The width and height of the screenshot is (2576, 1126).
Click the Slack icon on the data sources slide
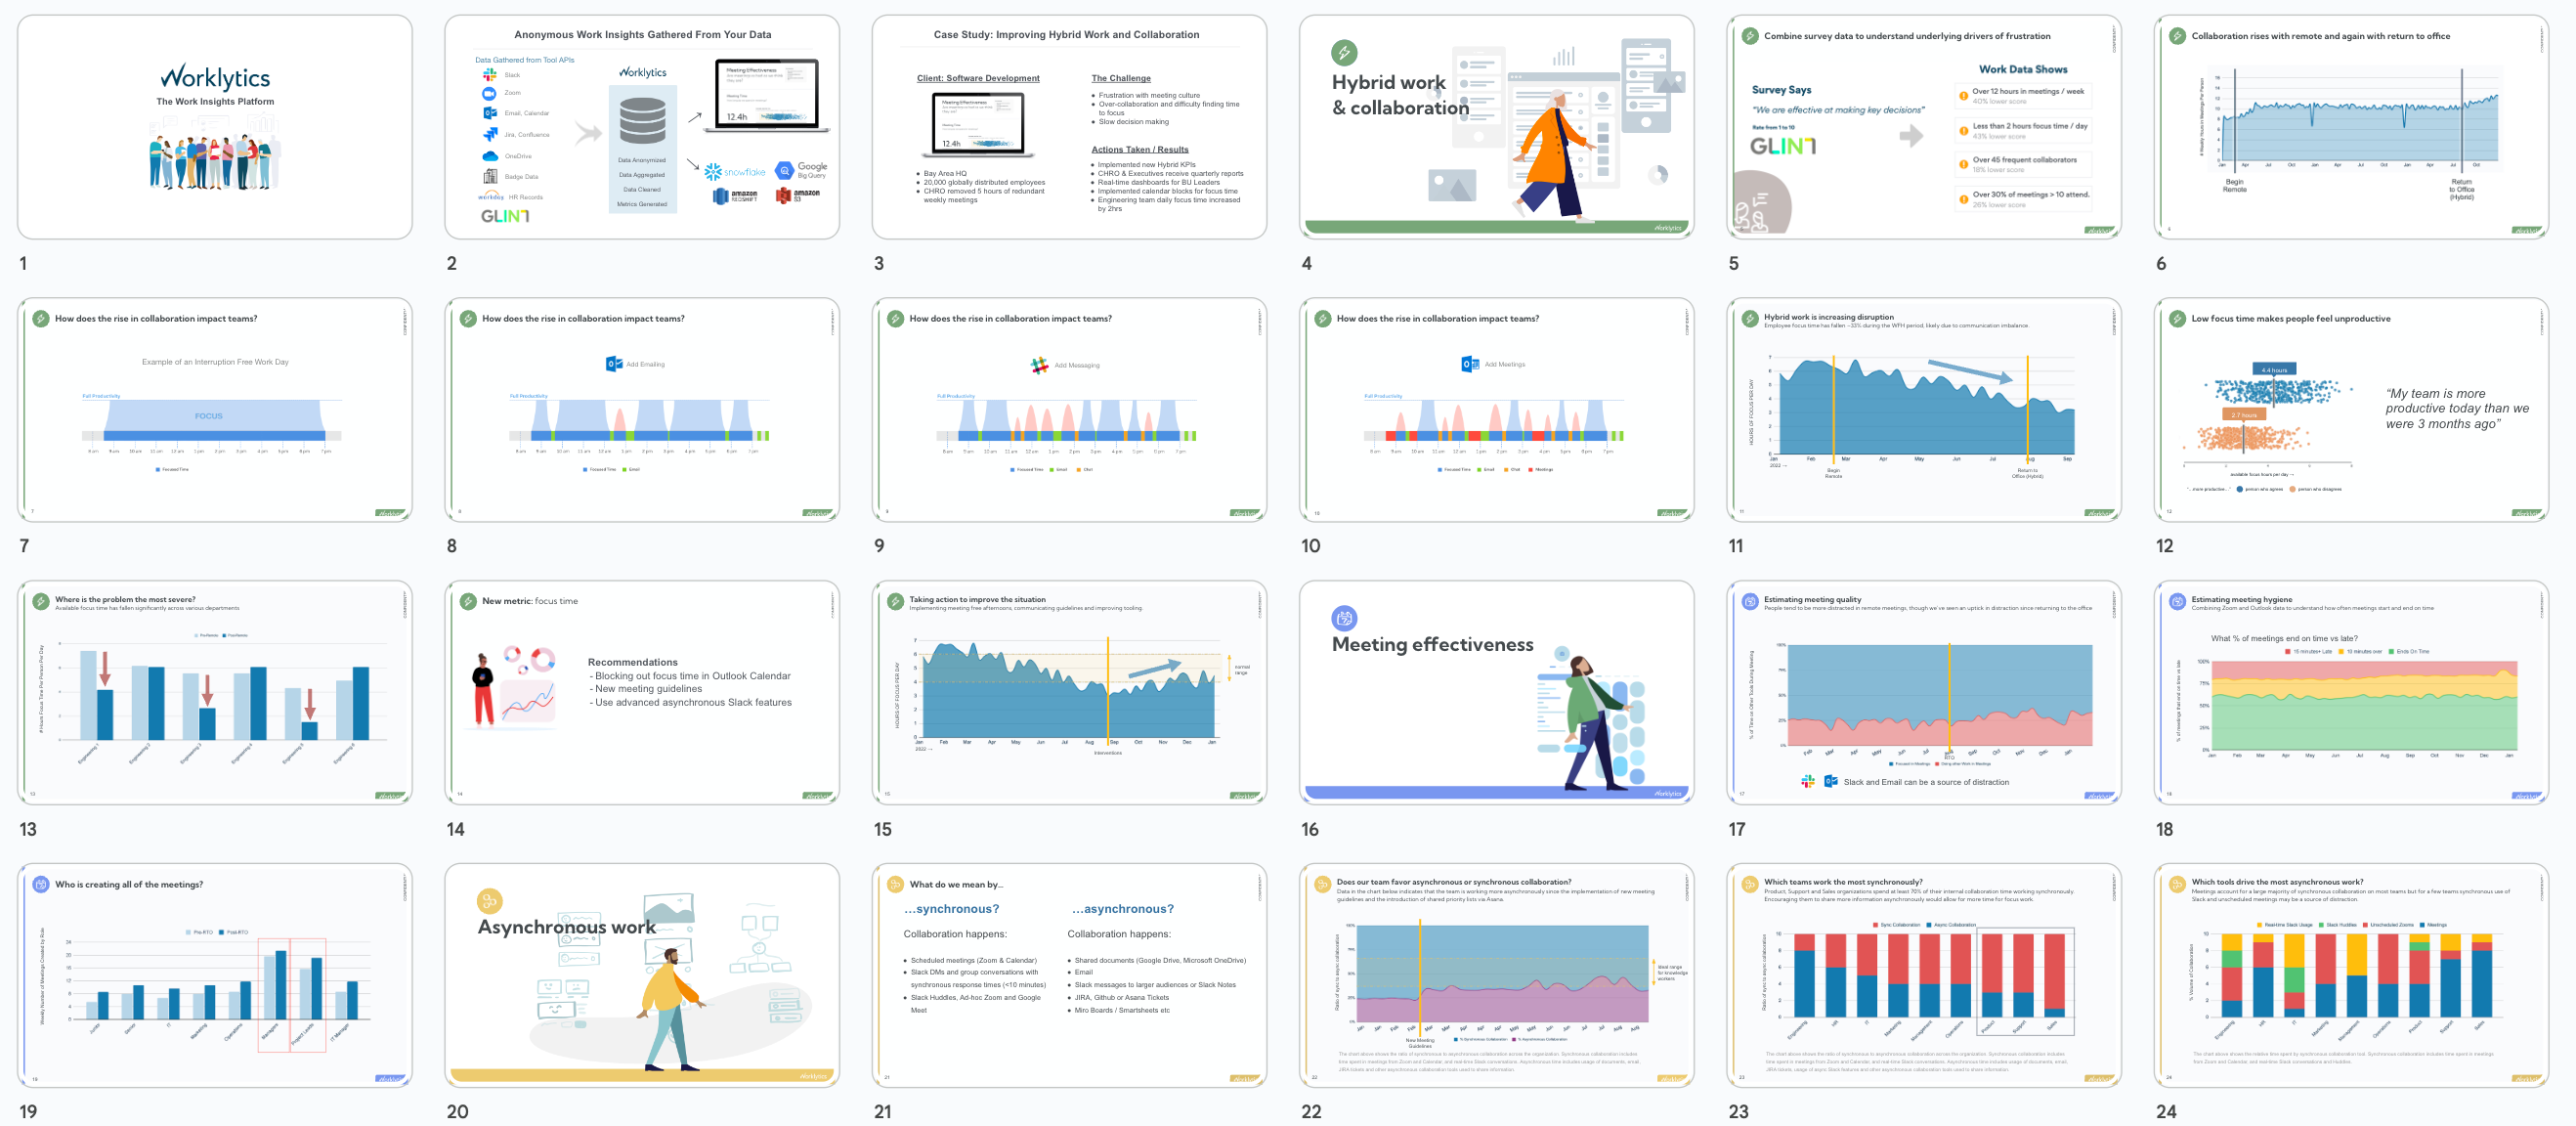pyautogui.click(x=489, y=75)
